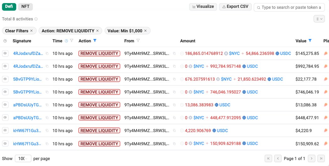Viewport: 329px width, 166px height.
Task: Toggle eye preview for the $992,784.95 row
Action: (x=5, y=66)
